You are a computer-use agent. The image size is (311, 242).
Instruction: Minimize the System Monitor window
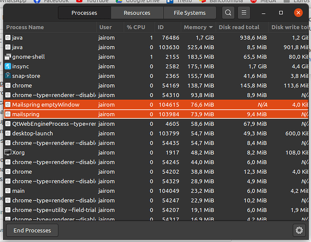click(264, 13)
